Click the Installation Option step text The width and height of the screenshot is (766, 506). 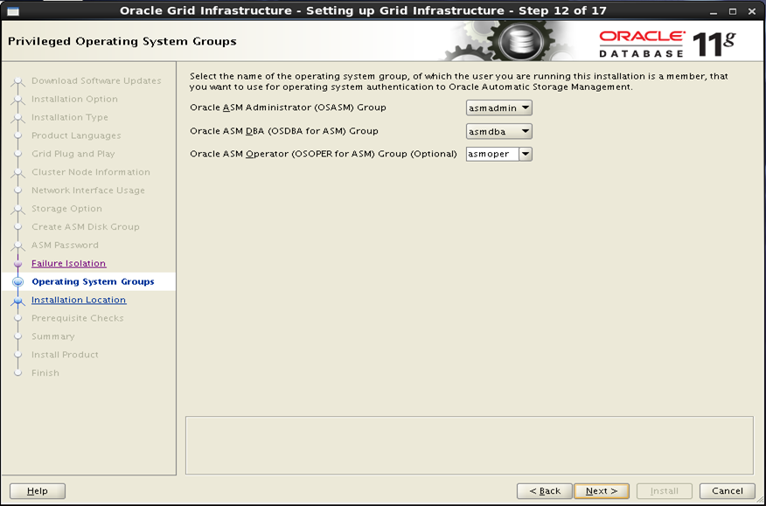pyautogui.click(x=74, y=99)
